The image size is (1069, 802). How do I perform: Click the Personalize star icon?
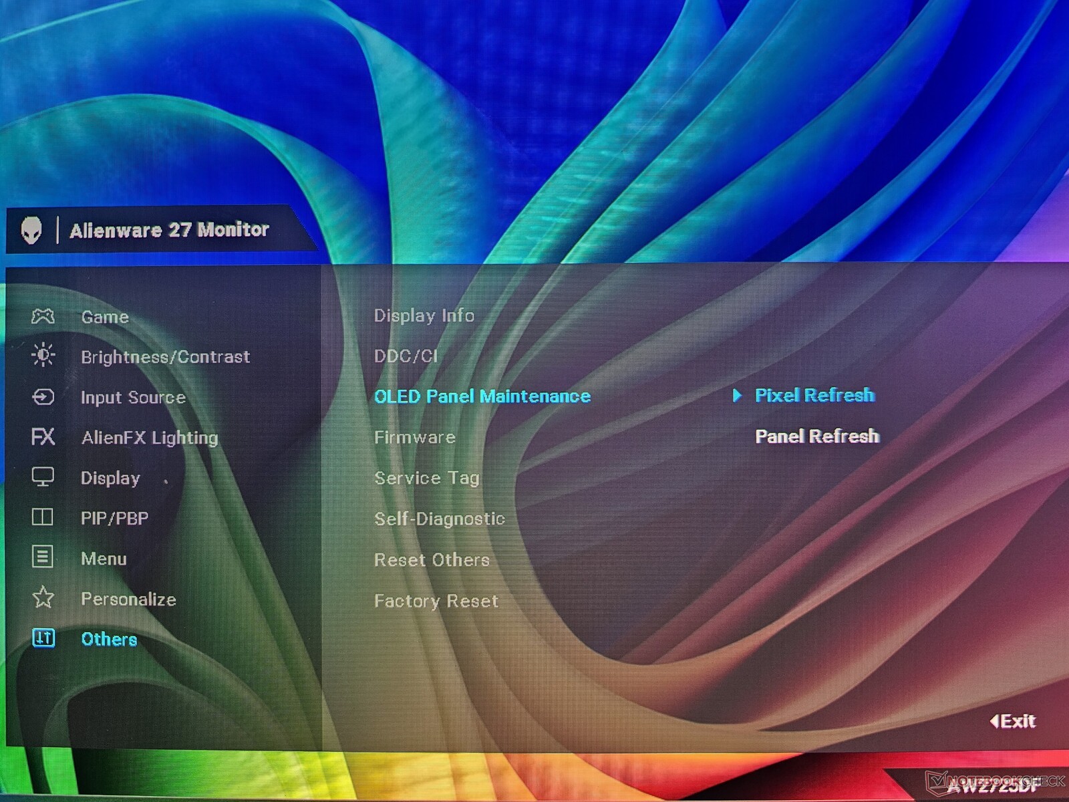click(x=43, y=597)
